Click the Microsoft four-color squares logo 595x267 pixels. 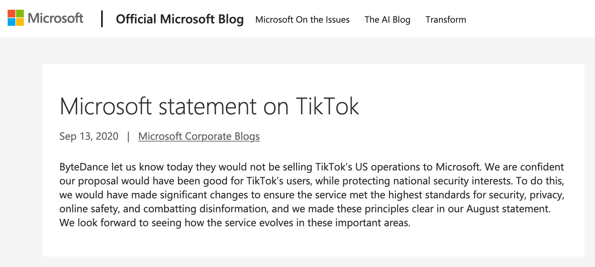[x=16, y=18]
